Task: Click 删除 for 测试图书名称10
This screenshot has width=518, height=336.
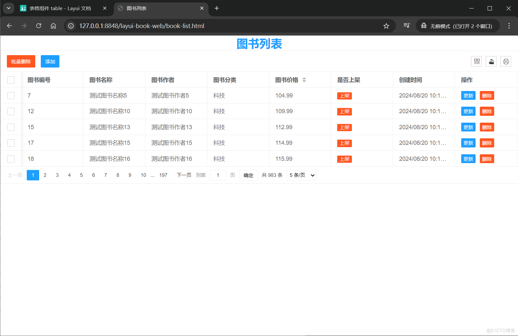Action: [487, 111]
